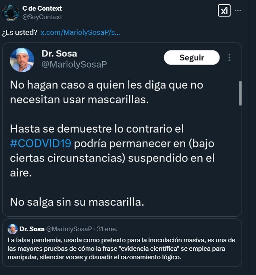Viewport: 256px width, 275px height.
Task: Click the '¿Es usted?' tweet text
Action: (x=19, y=33)
